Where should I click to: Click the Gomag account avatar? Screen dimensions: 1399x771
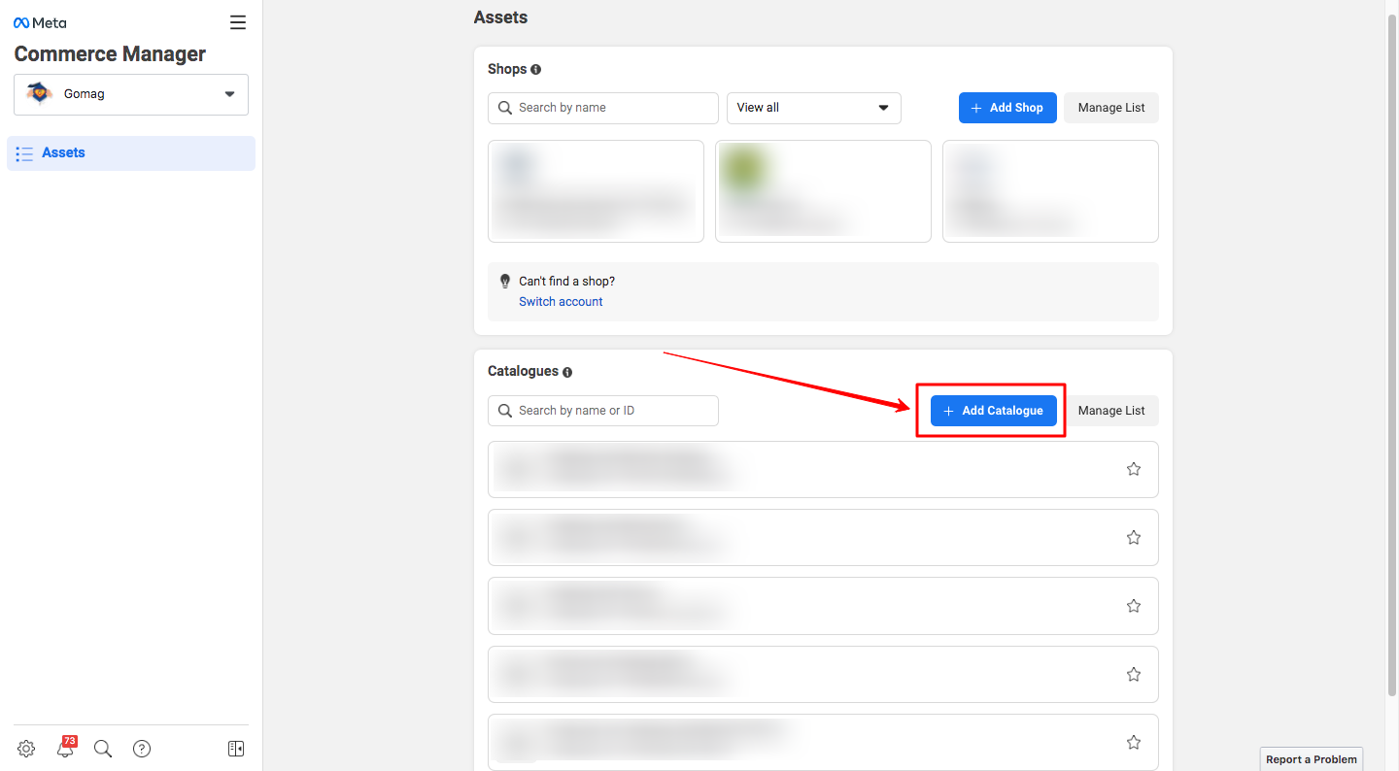[39, 94]
